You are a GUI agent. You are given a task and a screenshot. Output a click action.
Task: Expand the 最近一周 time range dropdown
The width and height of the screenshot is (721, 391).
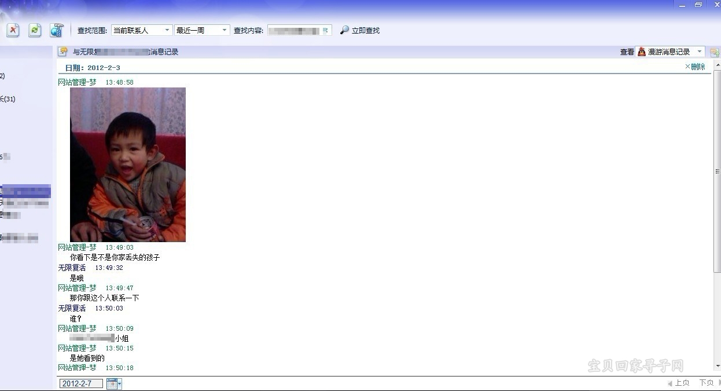tap(225, 30)
